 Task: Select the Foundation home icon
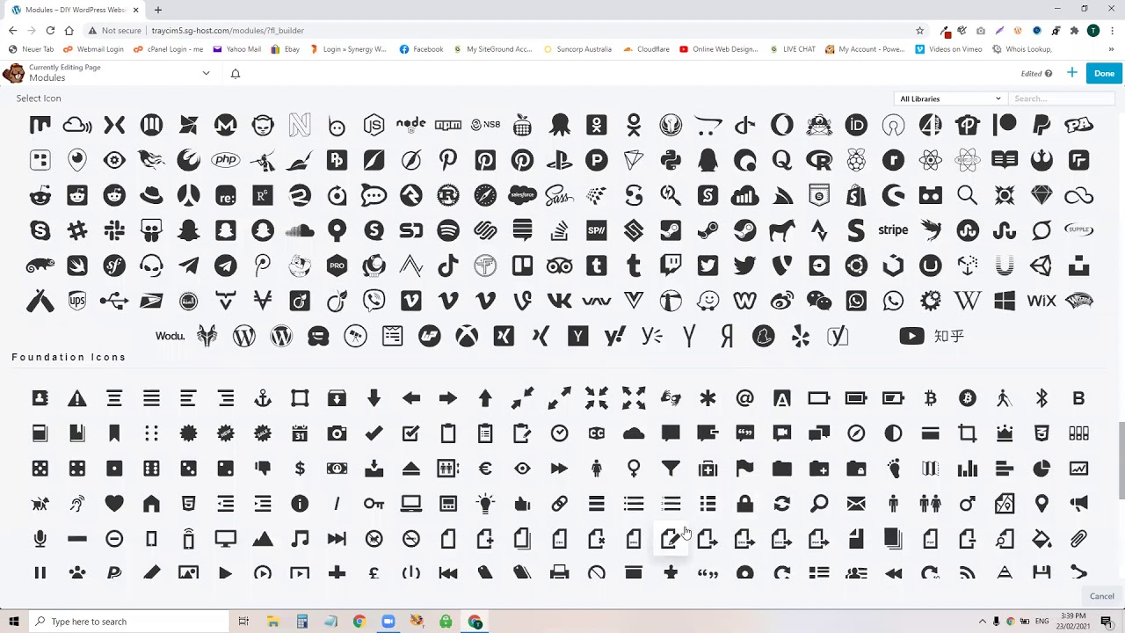[151, 504]
